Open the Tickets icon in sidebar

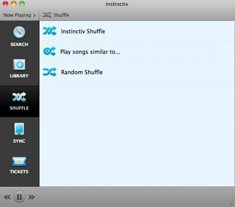click(19, 162)
